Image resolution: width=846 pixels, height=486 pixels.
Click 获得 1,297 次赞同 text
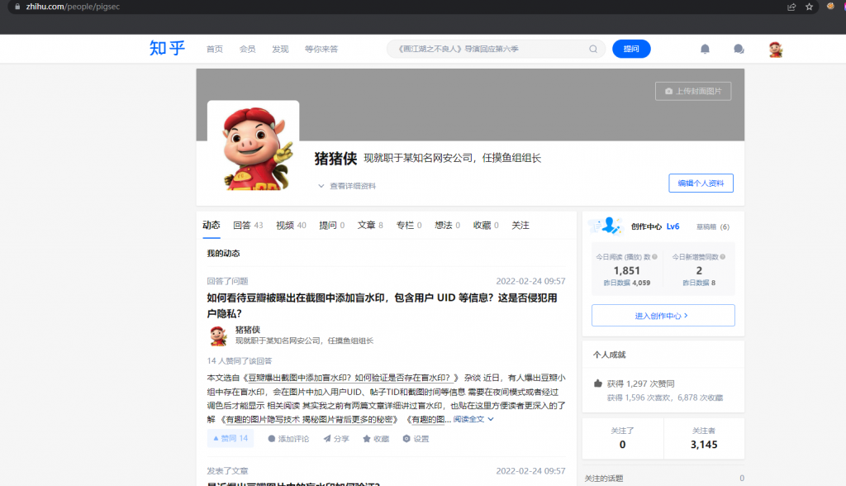coord(640,384)
